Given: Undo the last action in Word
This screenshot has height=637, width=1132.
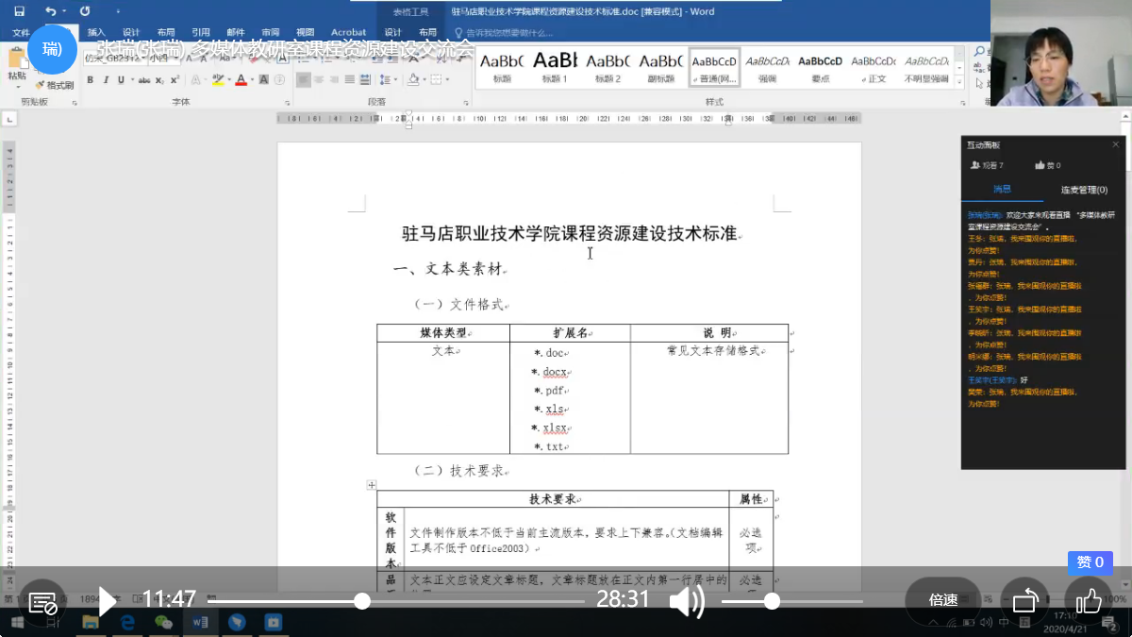Looking at the screenshot, I should tap(50, 11).
